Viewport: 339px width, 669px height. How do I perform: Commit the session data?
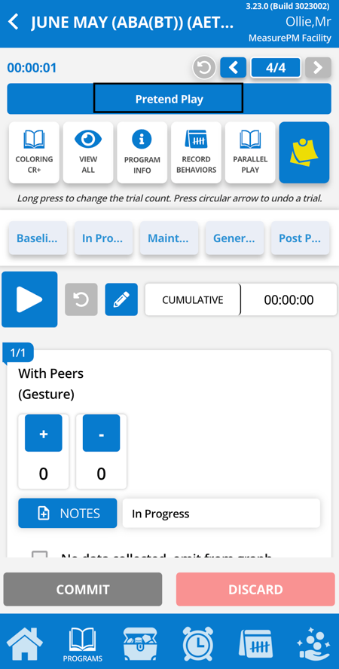[x=83, y=589]
